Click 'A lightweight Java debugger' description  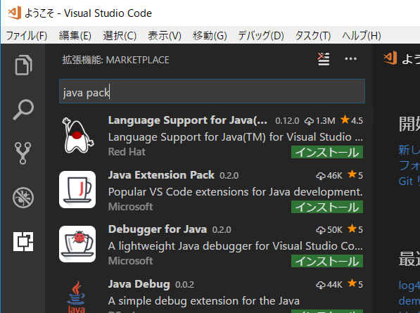(x=235, y=246)
